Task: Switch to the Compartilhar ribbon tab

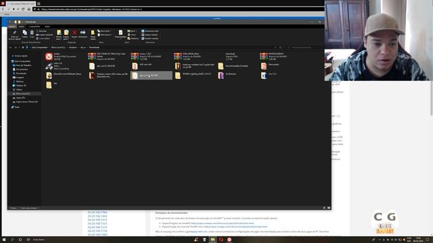Action: click(35, 26)
